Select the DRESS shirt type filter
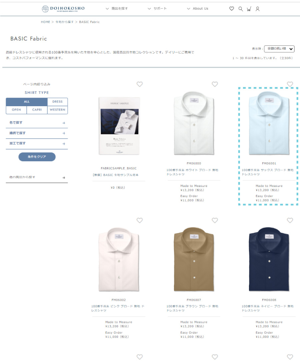This screenshot has height=363, width=300. point(57,102)
